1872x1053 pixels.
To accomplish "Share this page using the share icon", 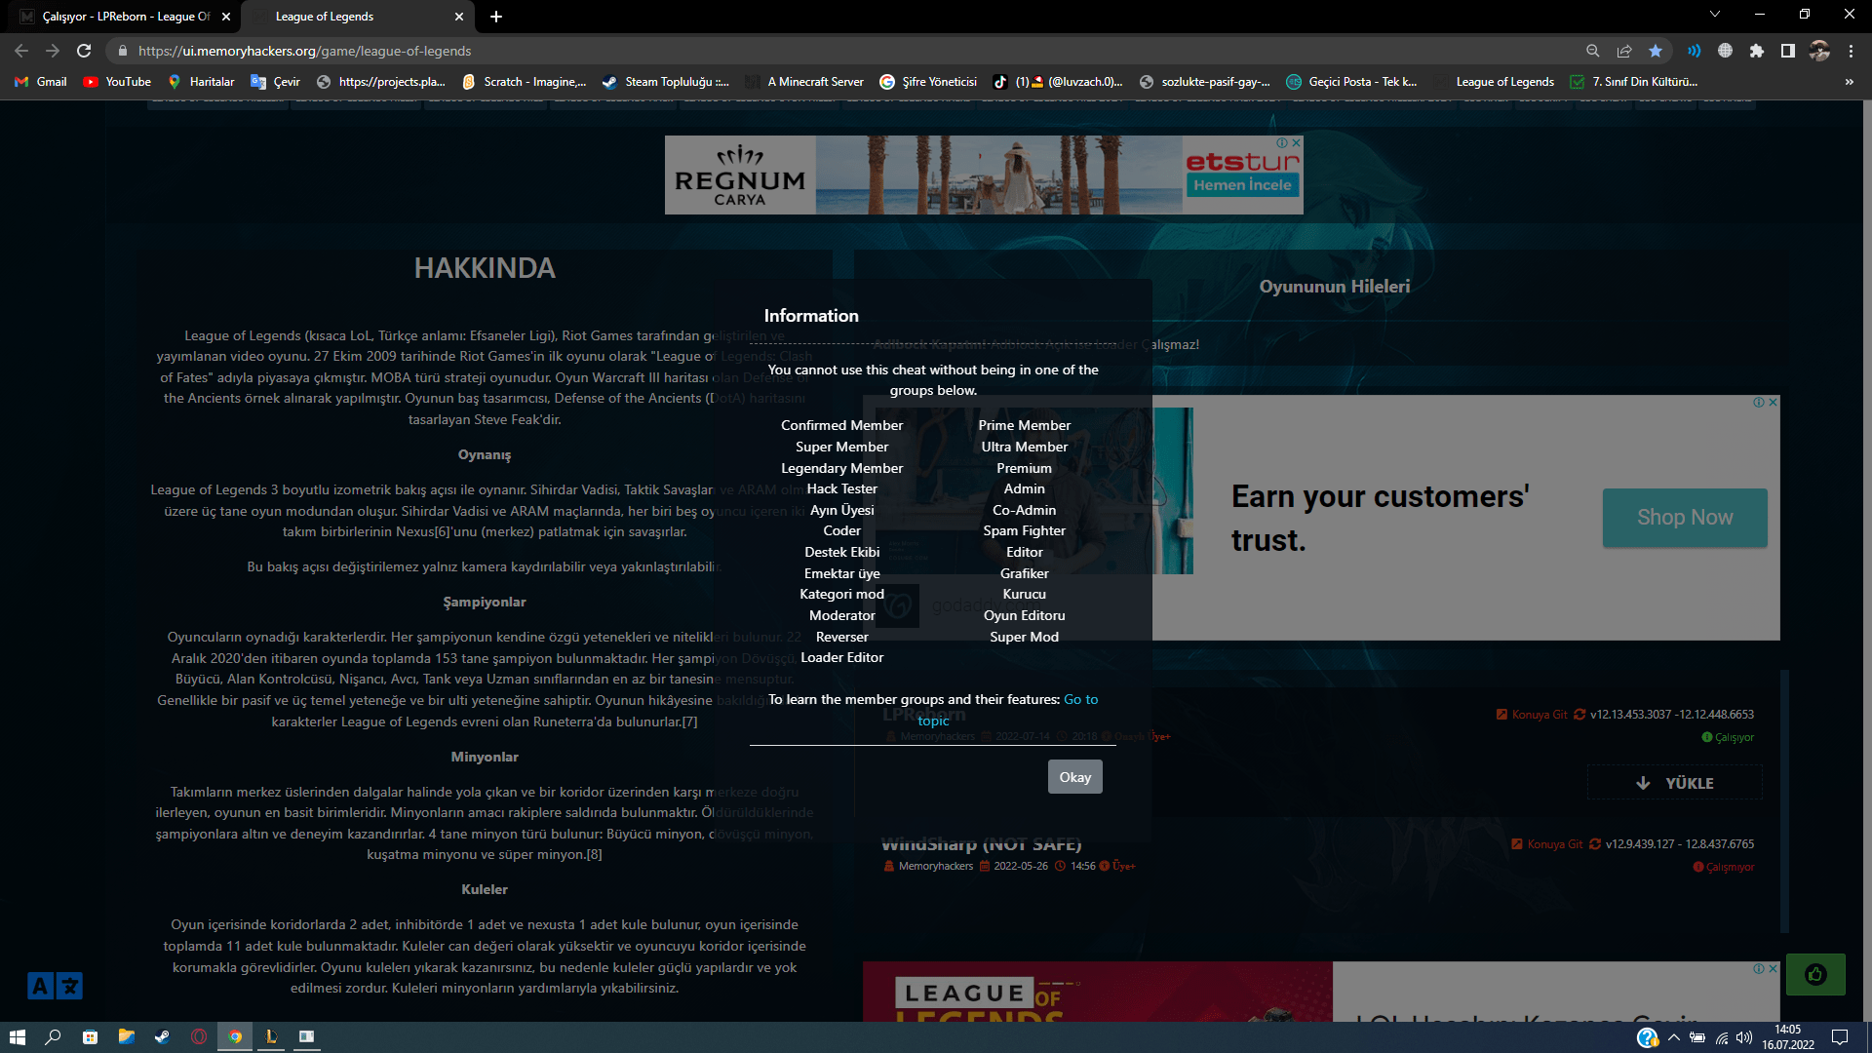I will [1624, 51].
